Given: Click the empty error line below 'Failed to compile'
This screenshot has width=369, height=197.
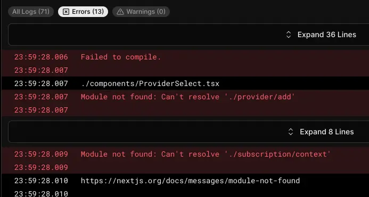Looking at the screenshot, I should pyautogui.click(x=185, y=70).
